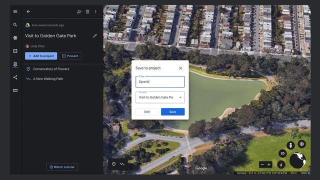This screenshot has width=320, height=180.
Task: Open Voyager ship wheel icon
Action: tap(15, 38)
